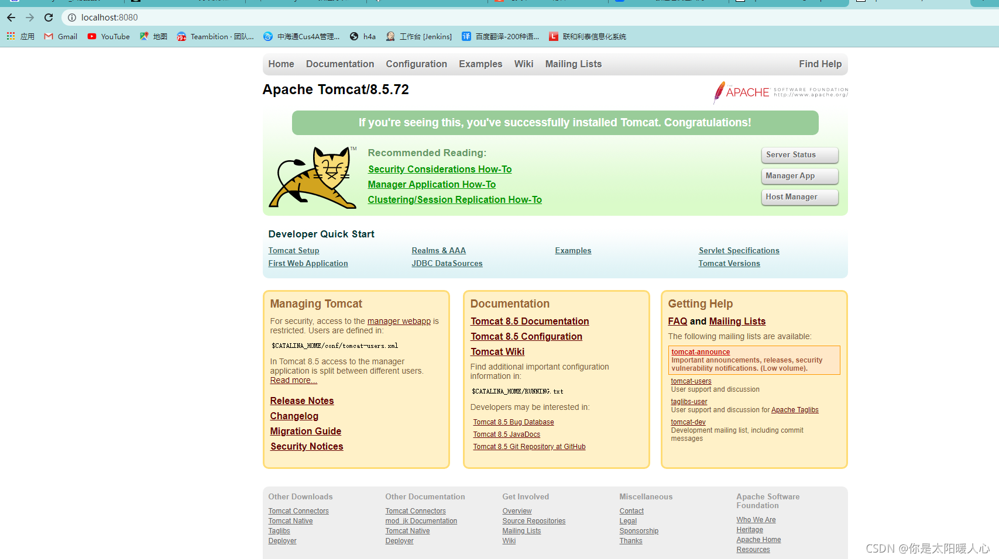Open Manager Application How-To link
The height and width of the screenshot is (559, 999).
point(431,184)
